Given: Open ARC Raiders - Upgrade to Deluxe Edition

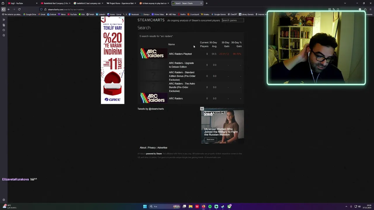Looking at the screenshot, I should (181, 65).
